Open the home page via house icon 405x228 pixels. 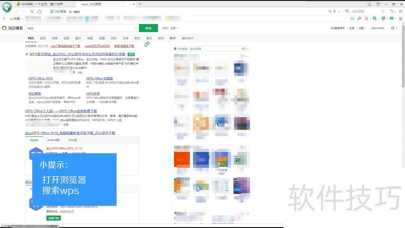tap(39, 11)
